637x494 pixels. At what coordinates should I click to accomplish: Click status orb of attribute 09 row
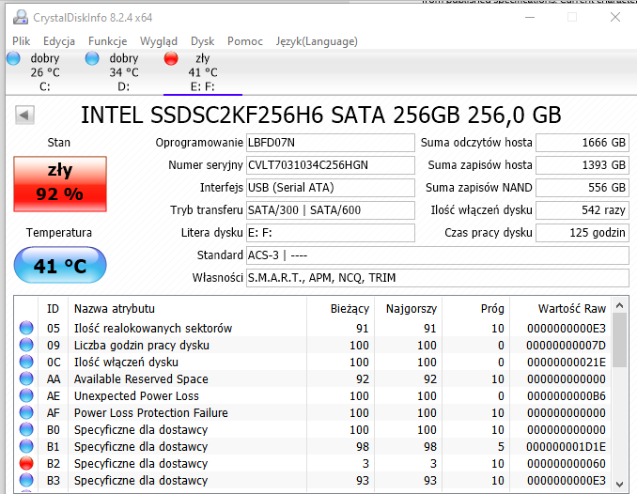coord(26,345)
